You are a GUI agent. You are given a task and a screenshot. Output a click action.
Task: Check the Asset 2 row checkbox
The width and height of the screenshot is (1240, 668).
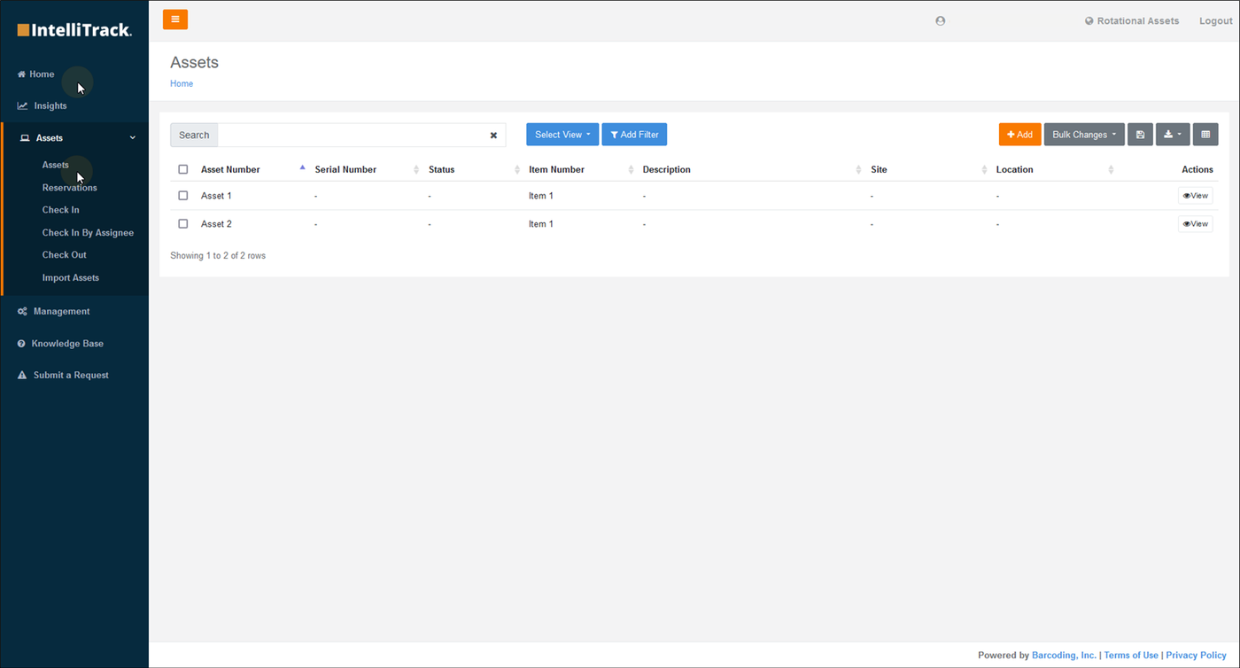pos(183,224)
